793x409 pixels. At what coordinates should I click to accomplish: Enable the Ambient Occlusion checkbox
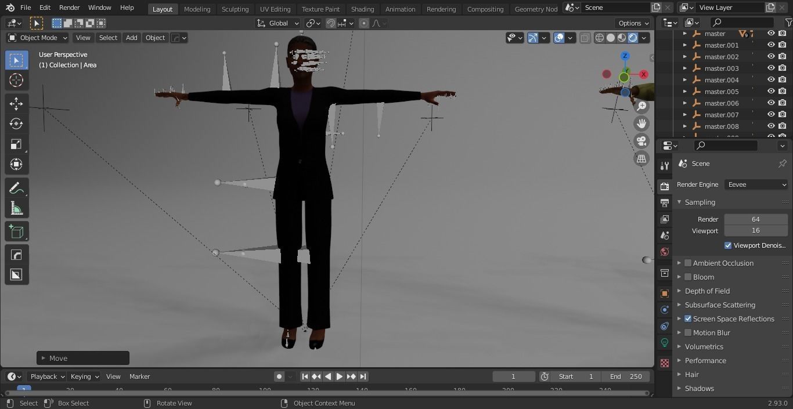click(688, 263)
